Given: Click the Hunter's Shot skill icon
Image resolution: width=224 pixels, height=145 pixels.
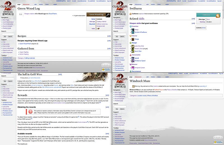Looking at the screenshot, I should click(133, 49).
